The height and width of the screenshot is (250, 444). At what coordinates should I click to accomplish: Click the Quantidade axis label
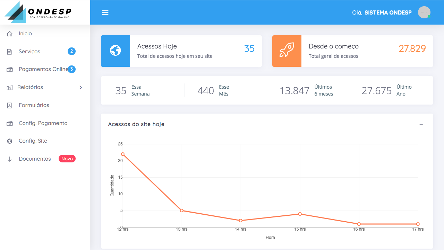point(112,186)
